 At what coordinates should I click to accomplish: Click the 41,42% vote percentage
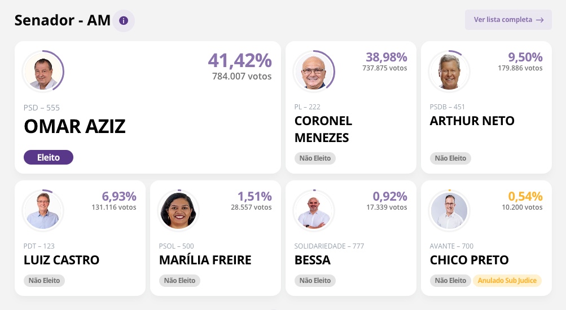239,60
